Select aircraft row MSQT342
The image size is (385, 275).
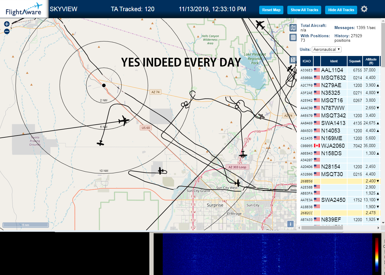(x=340, y=115)
